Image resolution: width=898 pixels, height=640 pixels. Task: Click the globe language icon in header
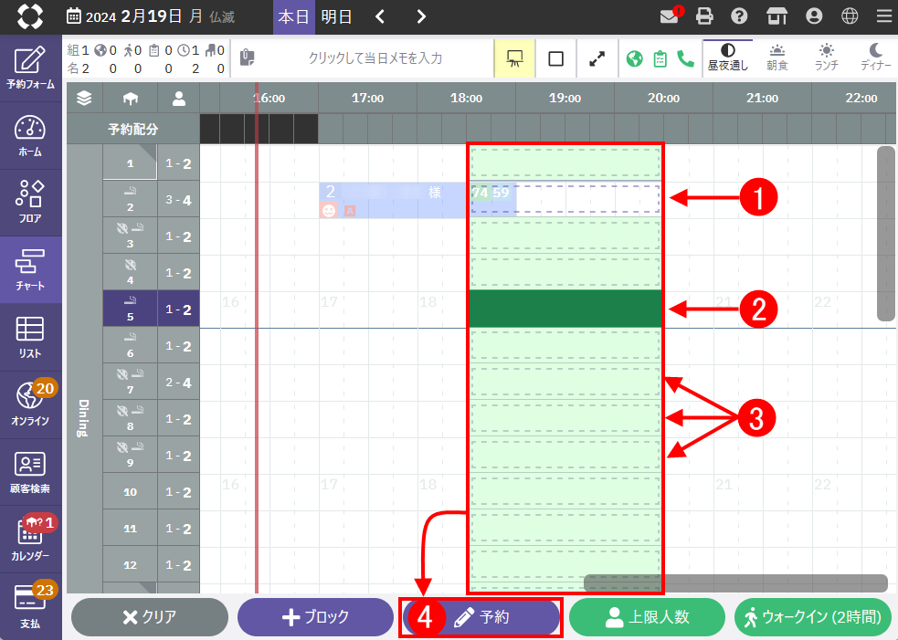[x=850, y=16]
